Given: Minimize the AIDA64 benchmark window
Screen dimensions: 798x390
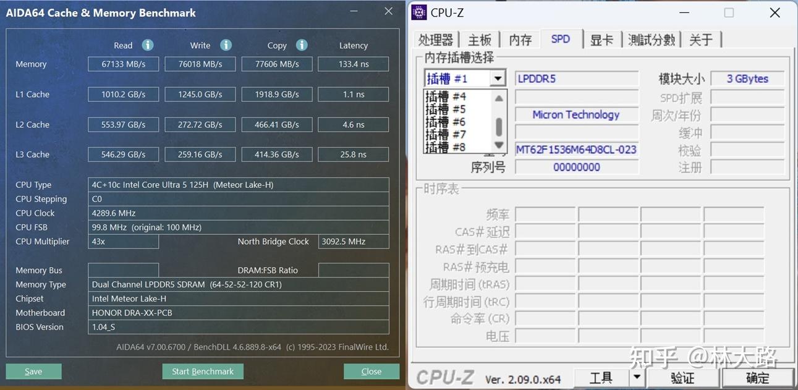Looking at the screenshot, I should point(353,11).
